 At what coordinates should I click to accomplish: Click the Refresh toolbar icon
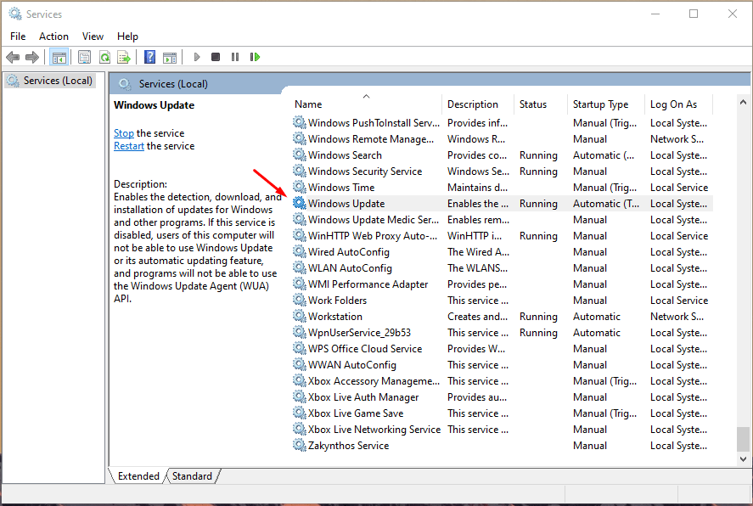tap(104, 58)
